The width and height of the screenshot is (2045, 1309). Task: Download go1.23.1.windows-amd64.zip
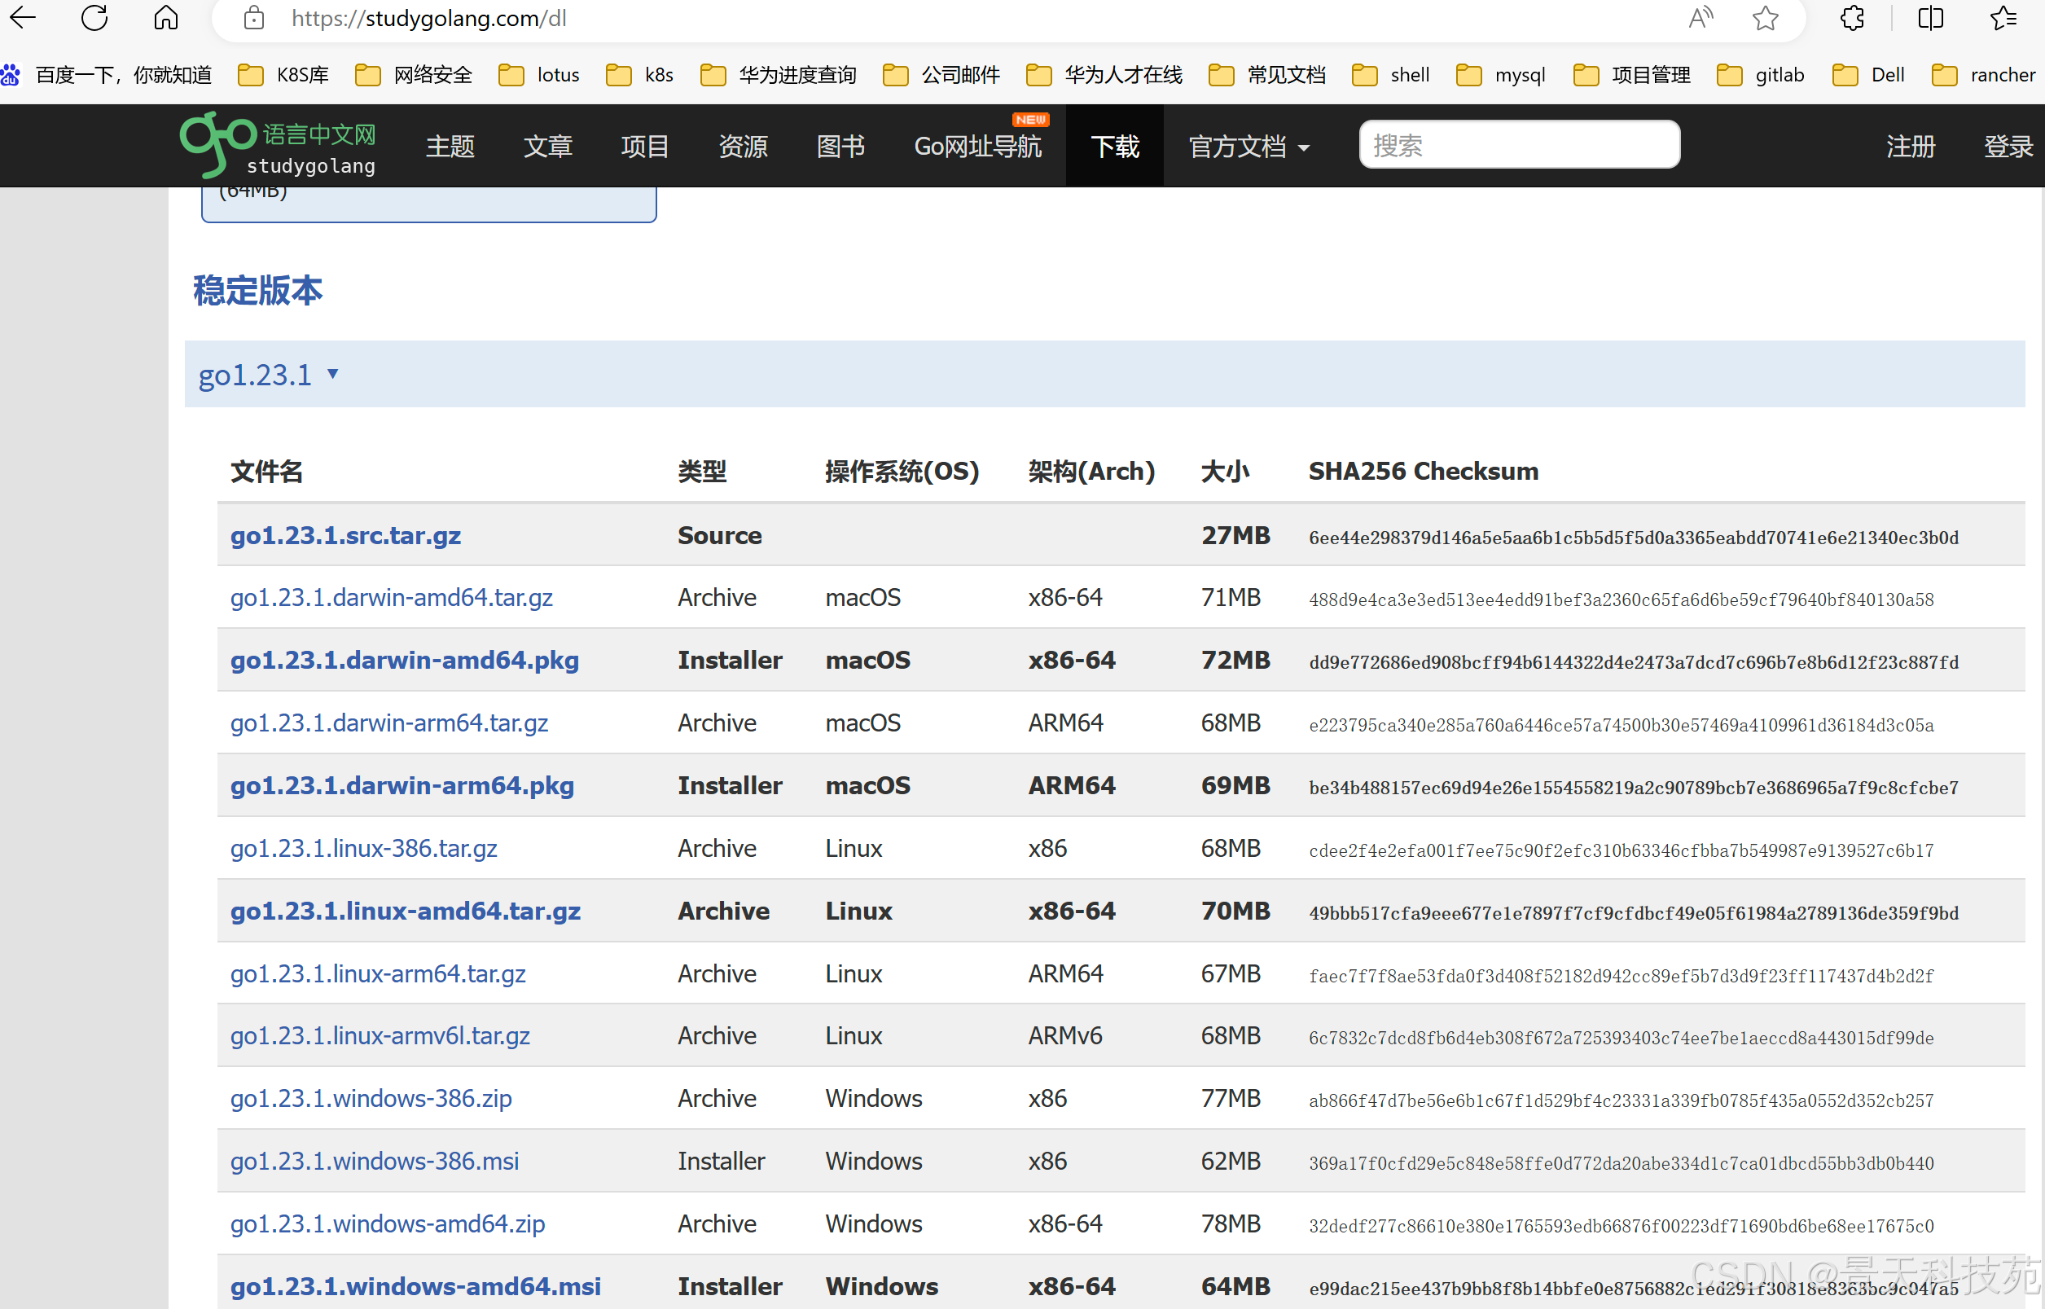coord(388,1224)
